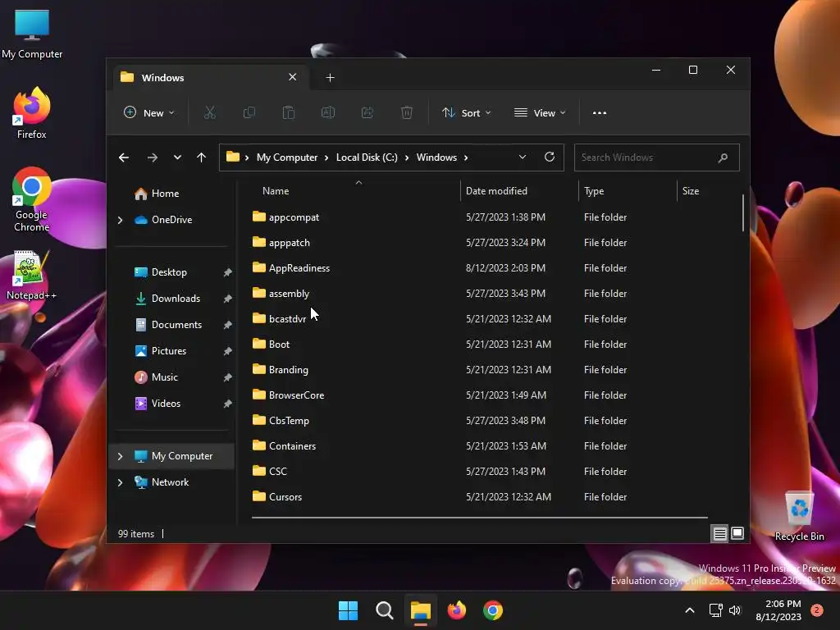
Task: Go up one folder level
Action: (x=202, y=157)
